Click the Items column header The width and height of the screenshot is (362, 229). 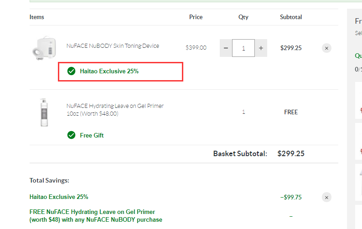[x=37, y=17]
